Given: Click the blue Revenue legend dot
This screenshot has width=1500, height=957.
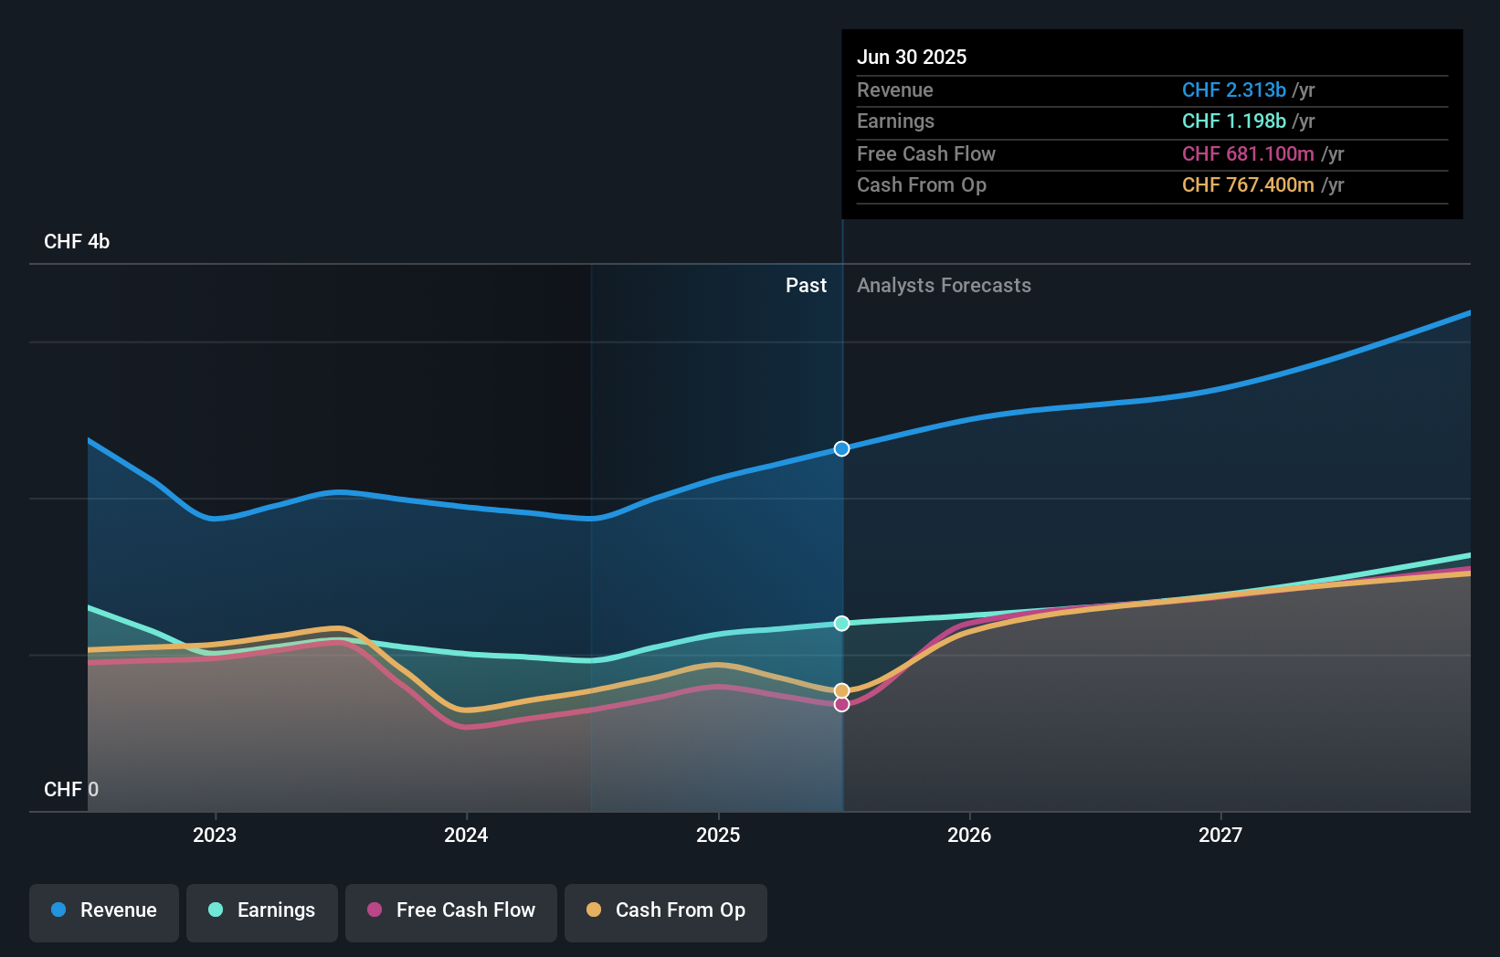Looking at the screenshot, I should point(58,910).
